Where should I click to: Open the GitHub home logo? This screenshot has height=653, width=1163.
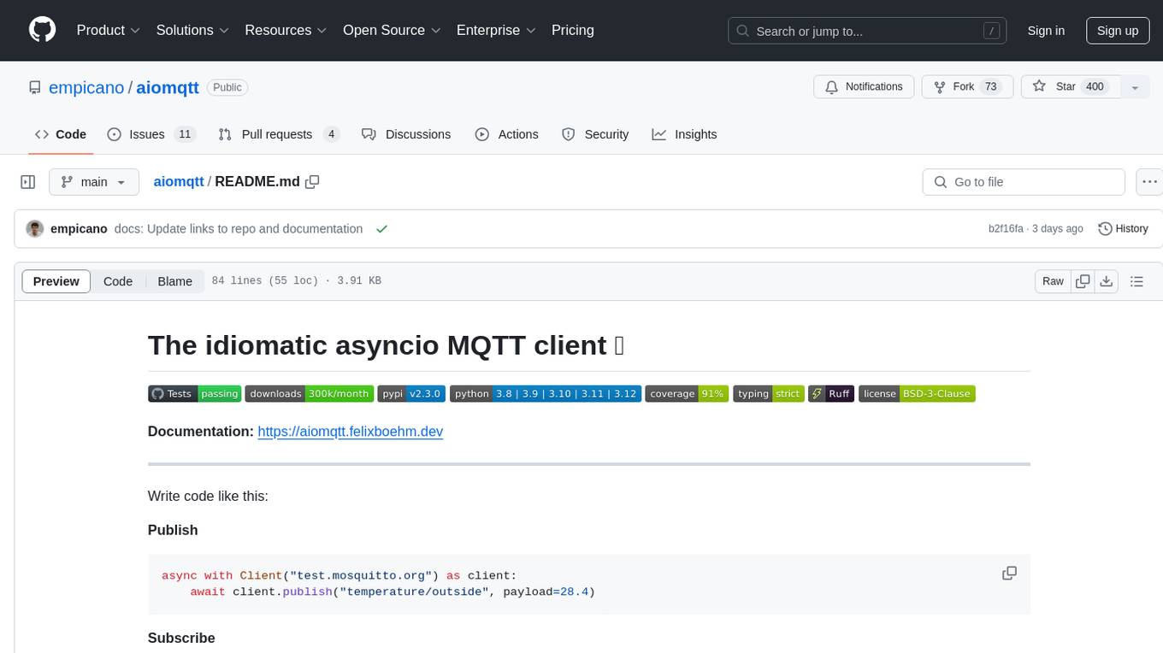coord(43,30)
